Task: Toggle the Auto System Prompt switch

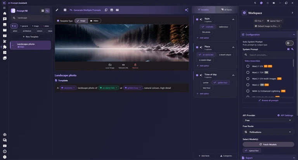Action: pyautogui.click(x=289, y=43)
